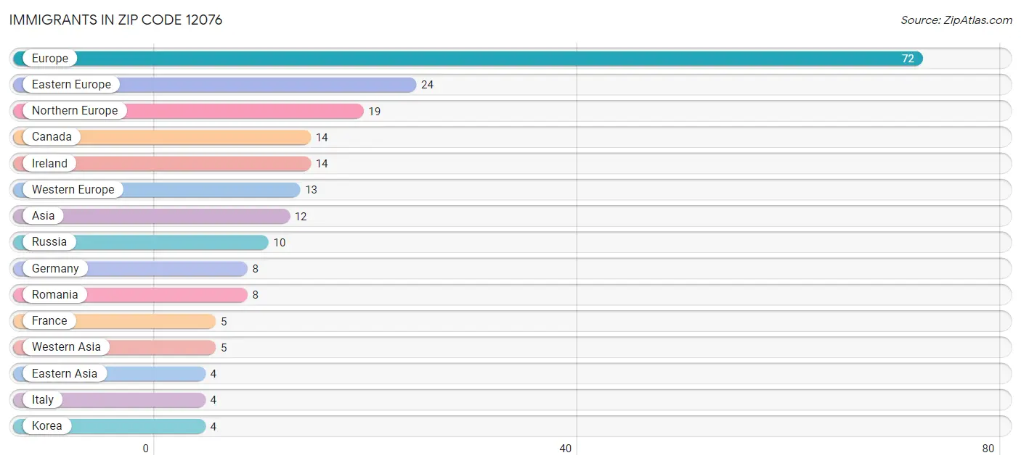Click the Europe teal bar
This screenshot has height=466, width=1021.
click(468, 59)
